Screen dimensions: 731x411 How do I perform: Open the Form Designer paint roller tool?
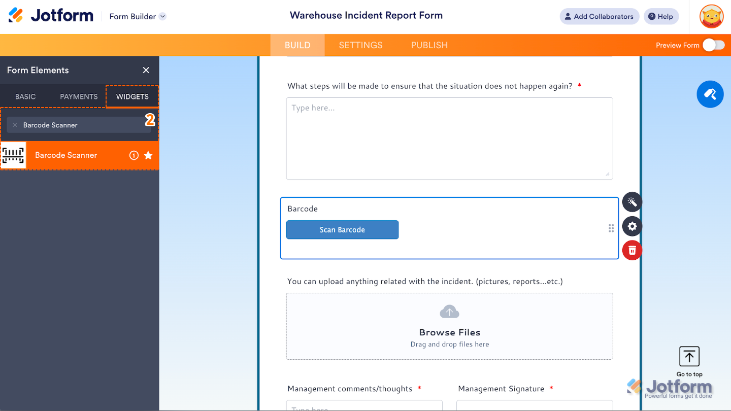click(x=710, y=94)
